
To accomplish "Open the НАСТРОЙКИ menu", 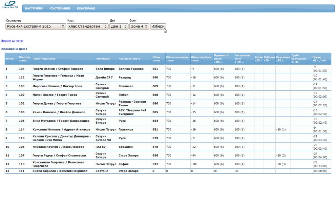I will [x=34, y=9].
